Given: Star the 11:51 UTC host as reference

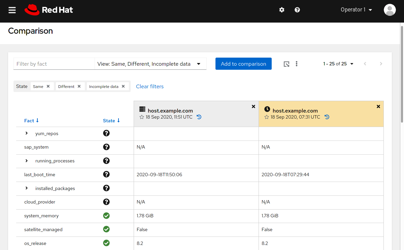Looking at the screenshot, I should (142, 117).
